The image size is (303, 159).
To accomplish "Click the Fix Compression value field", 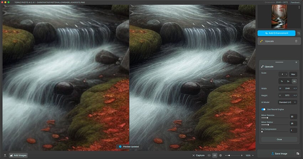I will click(x=293, y=130).
